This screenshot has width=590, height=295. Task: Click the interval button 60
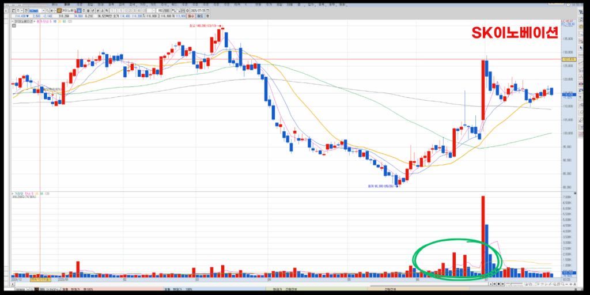pyautogui.click(x=139, y=10)
